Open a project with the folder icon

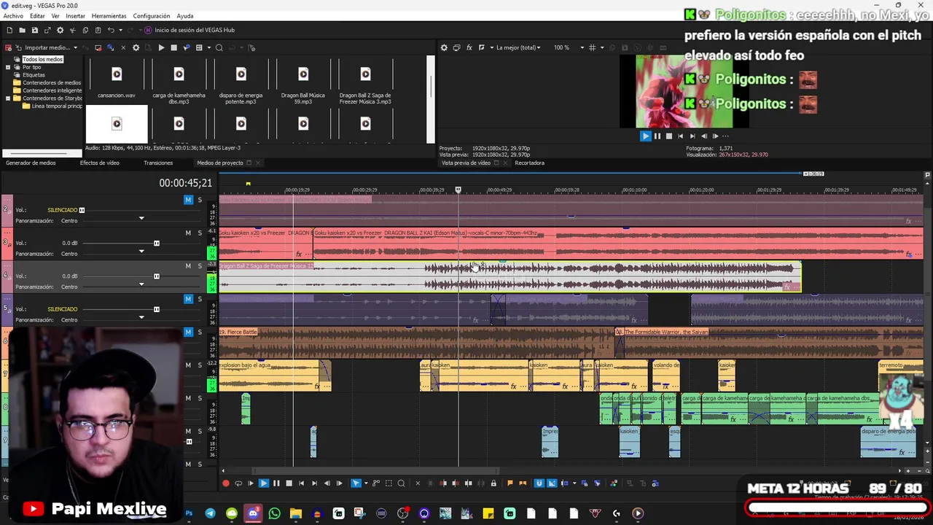click(22, 30)
